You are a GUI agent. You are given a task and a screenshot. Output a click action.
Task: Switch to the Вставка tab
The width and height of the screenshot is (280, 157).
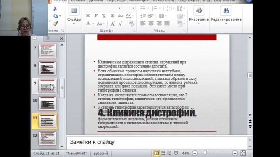pyautogui.click(x=78, y=1)
